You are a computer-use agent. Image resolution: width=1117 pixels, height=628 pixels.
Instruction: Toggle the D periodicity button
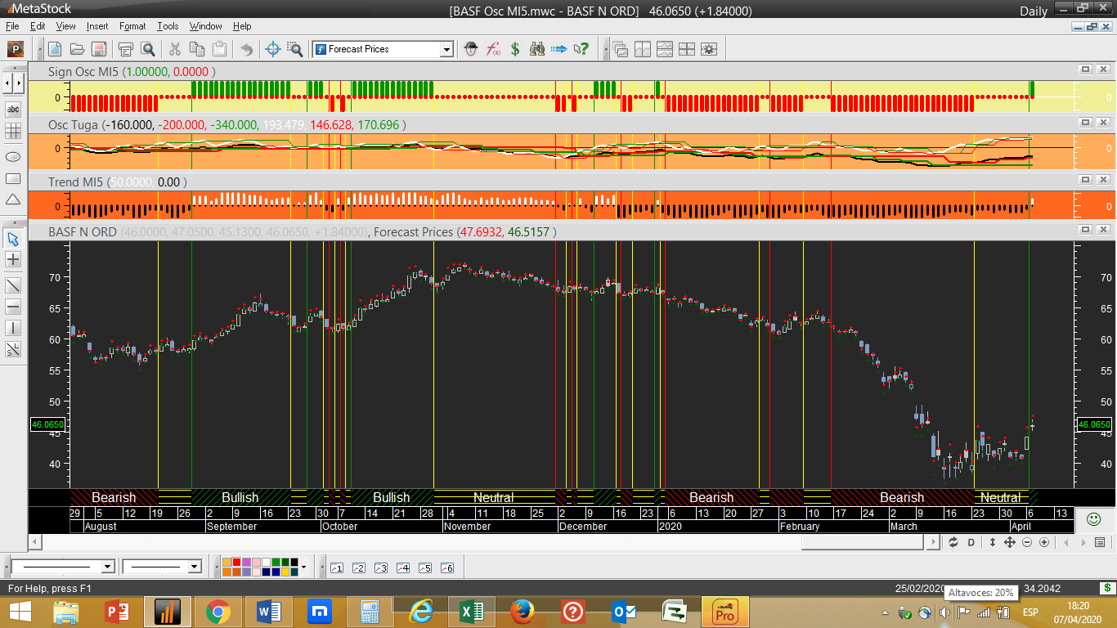pyautogui.click(x=971, y=542)
